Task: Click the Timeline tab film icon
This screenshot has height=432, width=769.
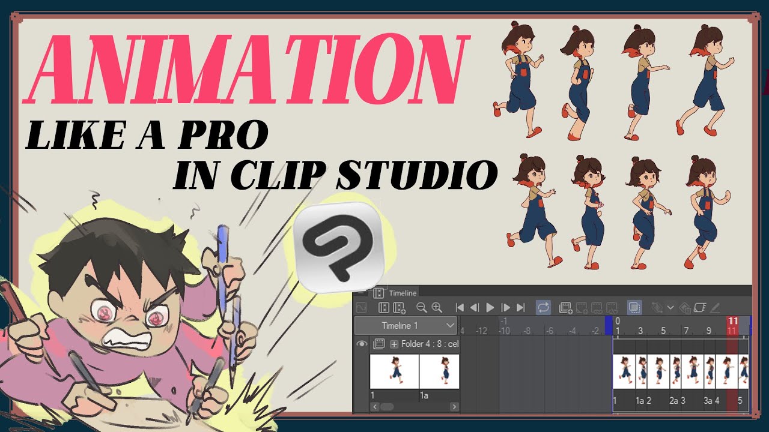Action: pyautogui.click(x=378, y=293)
